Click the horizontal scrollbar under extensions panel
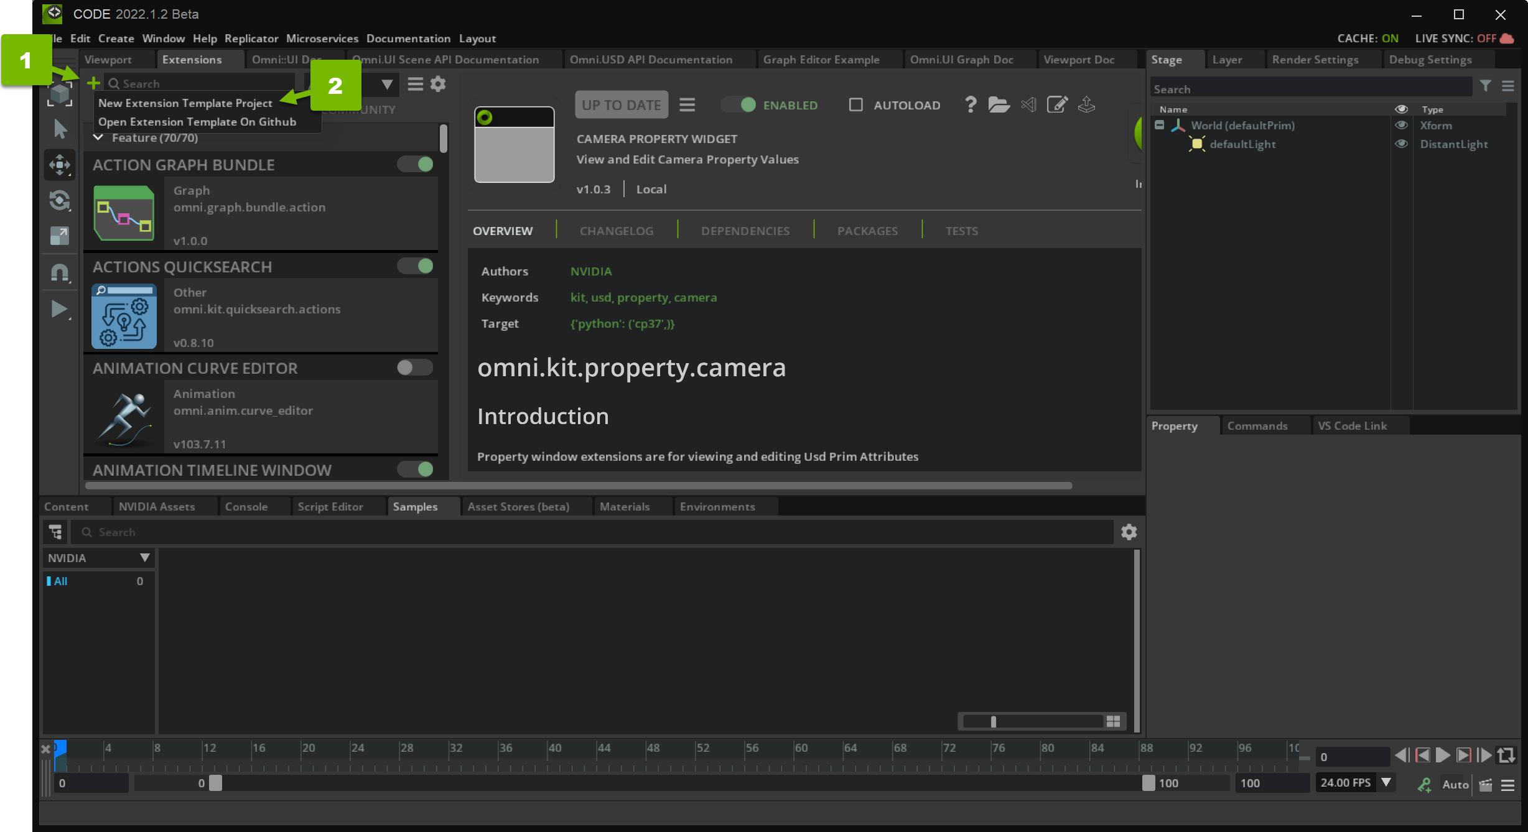The image size is (1528, 832). (579, 486)
